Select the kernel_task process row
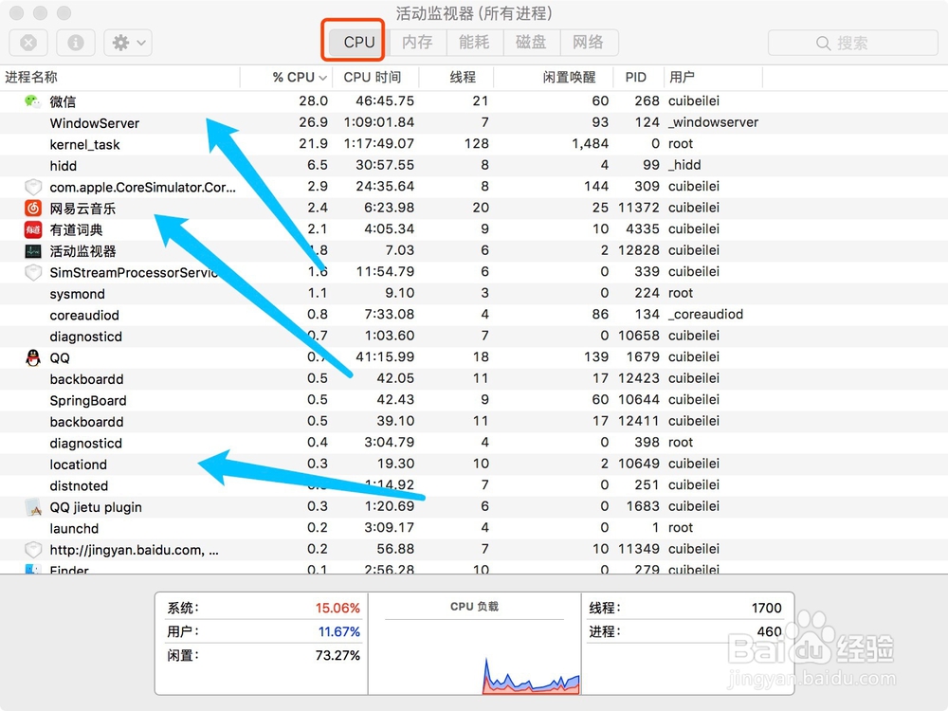The image size is (948, 711). [474, 144]
